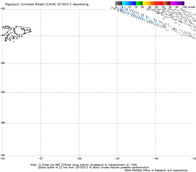196x172 pixels.
Task: Click the brown segment of the color bar
Action: click(x=167, y=3)
